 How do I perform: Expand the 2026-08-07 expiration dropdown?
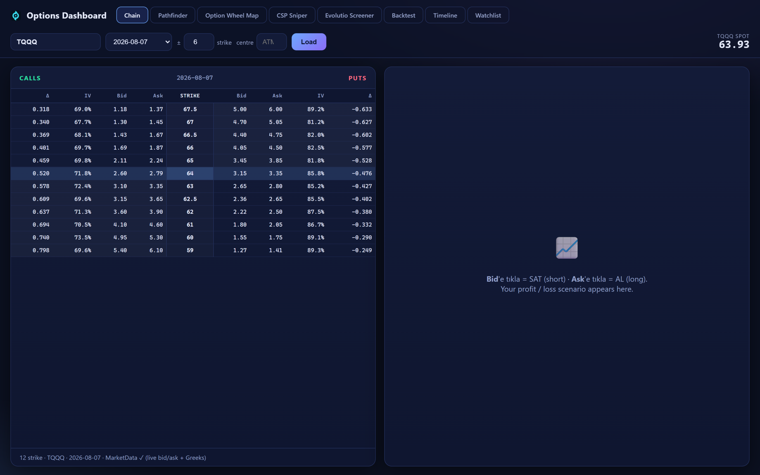tap(139, 42)
